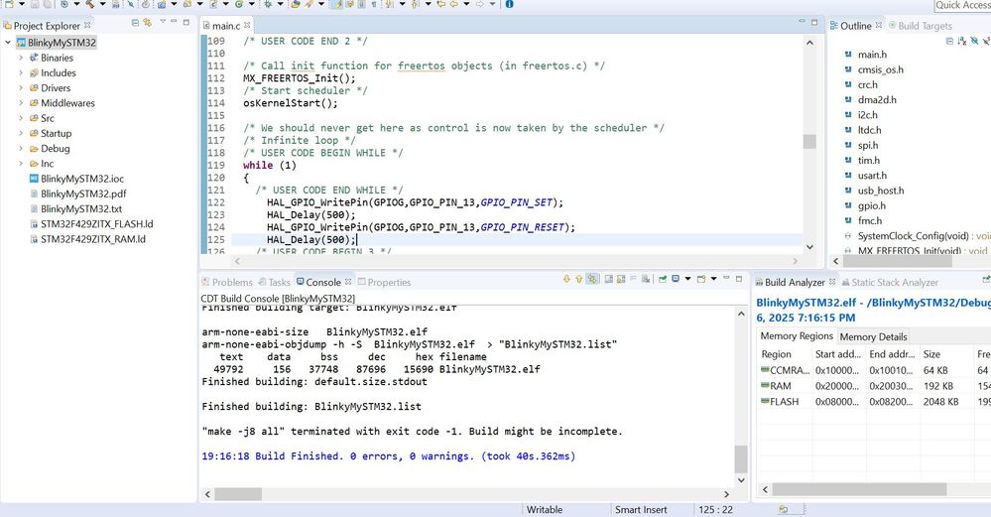Click the green Run icon in toolbar

[239, 4]
